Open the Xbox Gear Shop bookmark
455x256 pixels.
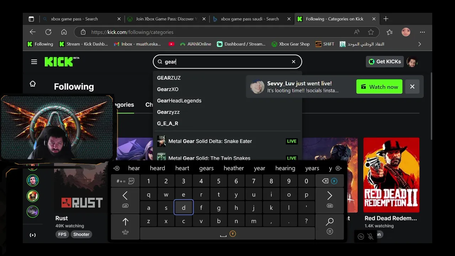coord(291,44)
